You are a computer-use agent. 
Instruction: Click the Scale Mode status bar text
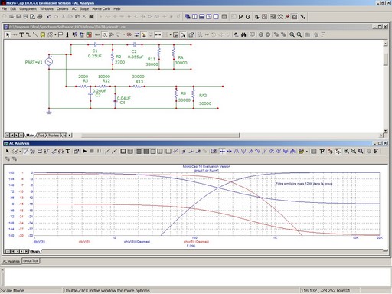(x=12, y=291)
